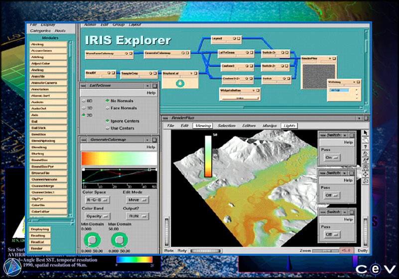The image size is (399, 279).
Task: Select the AnimateCamera module button
Action: pyautogui.click(x=48, y=83)
